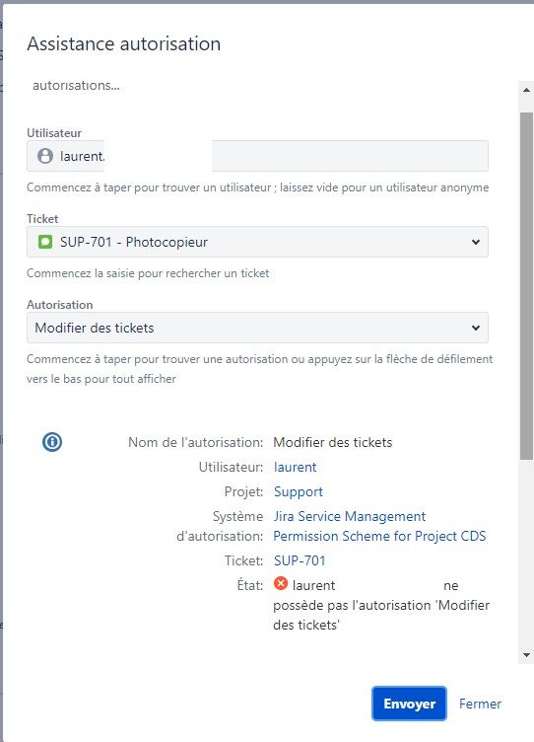Image resolution: width=534 pixels, height=742 pixels.
Task: Open the Modifier des tickets selection box
Action: tap(257, 328)
